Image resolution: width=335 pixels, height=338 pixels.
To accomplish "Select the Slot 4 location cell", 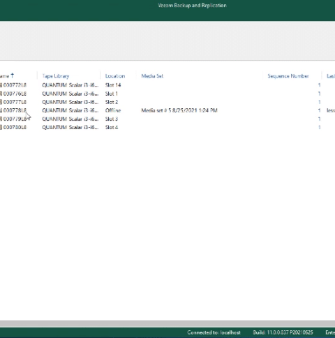I will click(x=112, y=127).
